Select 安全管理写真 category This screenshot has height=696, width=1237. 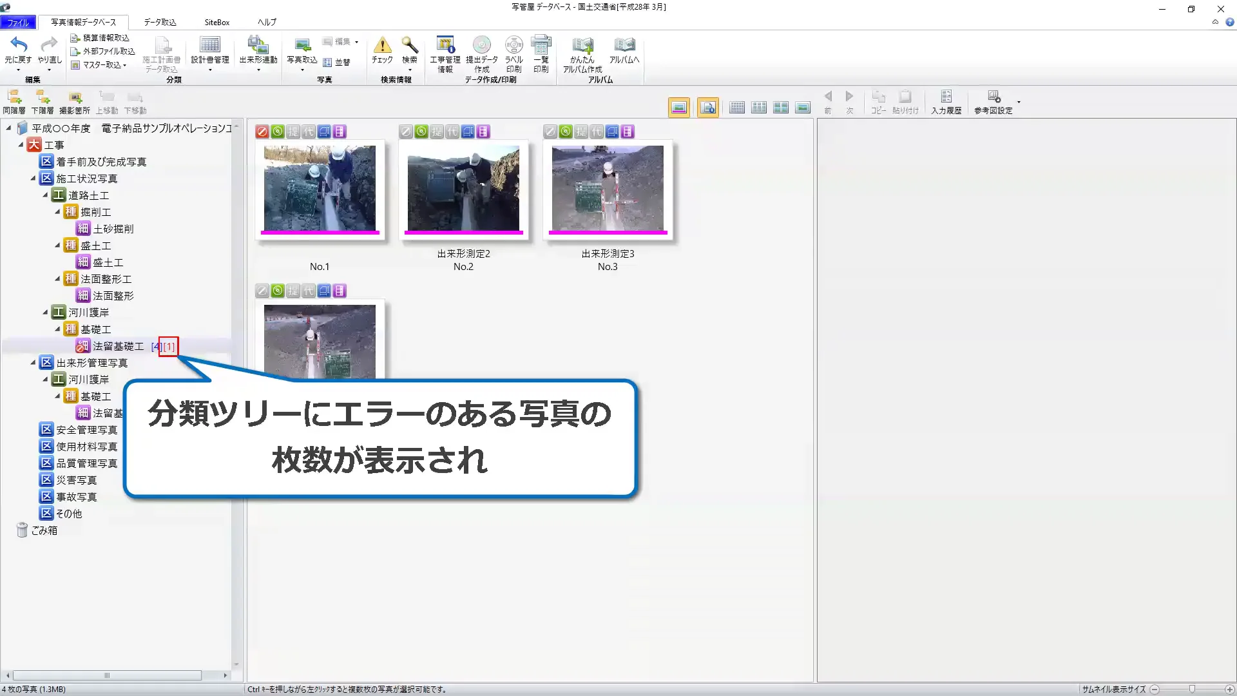coord(79,430)
